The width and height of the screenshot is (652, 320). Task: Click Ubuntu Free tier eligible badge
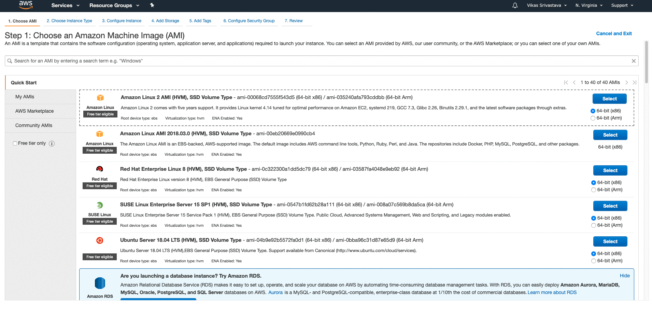100,257
